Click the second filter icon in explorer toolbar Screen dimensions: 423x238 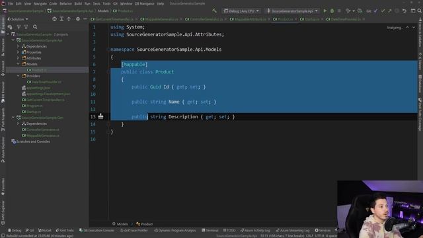[x=26, y=27]
